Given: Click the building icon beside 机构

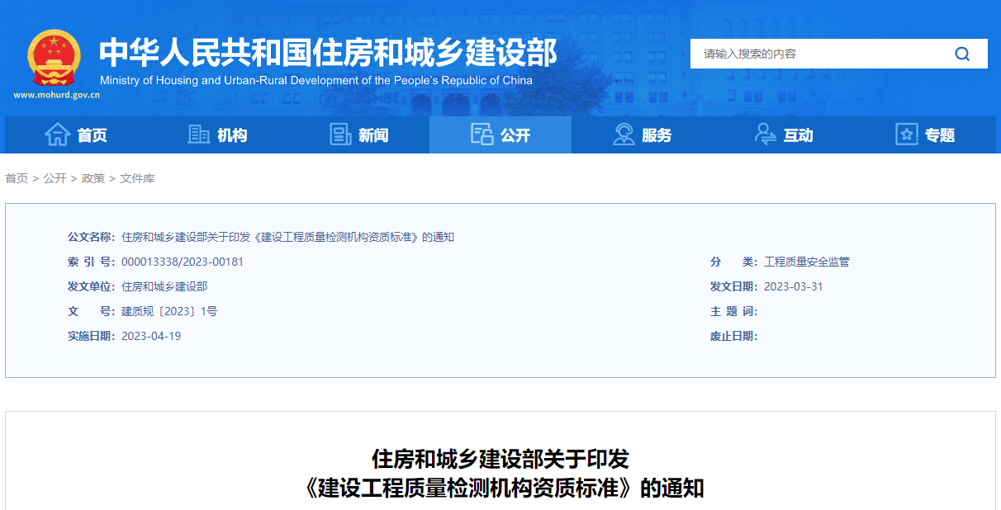Looking at the screenshot, I should coord(199,135).
